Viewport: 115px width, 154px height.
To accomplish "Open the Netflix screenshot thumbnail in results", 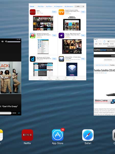I will (x=43, y=23).
